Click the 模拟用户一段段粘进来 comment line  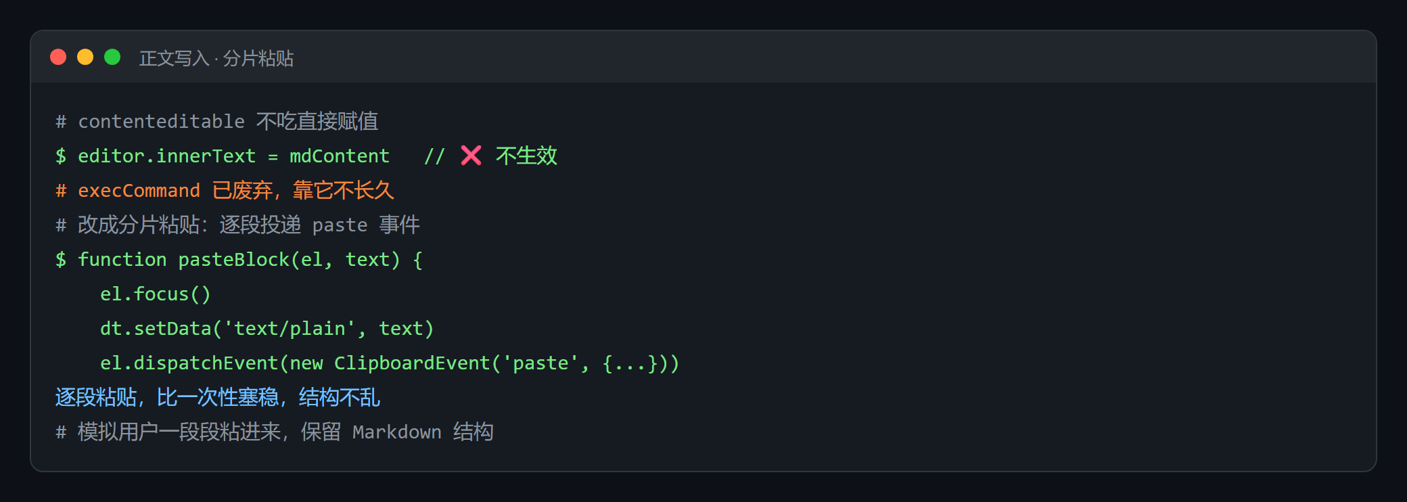pyautogui.click(x=275, y=432)
